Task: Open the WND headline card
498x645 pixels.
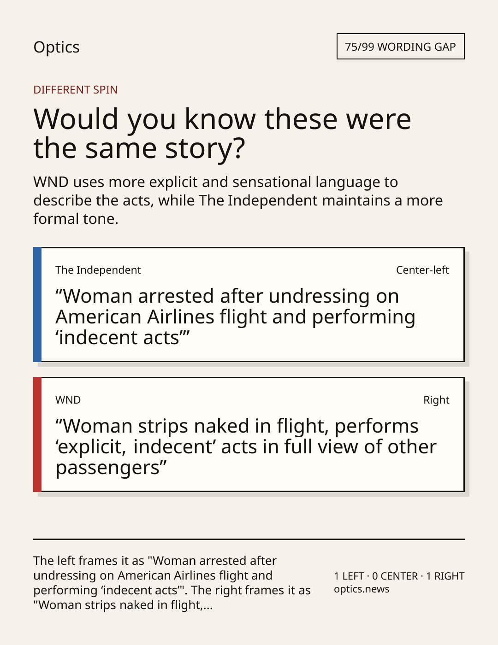Action: (249, 434)
